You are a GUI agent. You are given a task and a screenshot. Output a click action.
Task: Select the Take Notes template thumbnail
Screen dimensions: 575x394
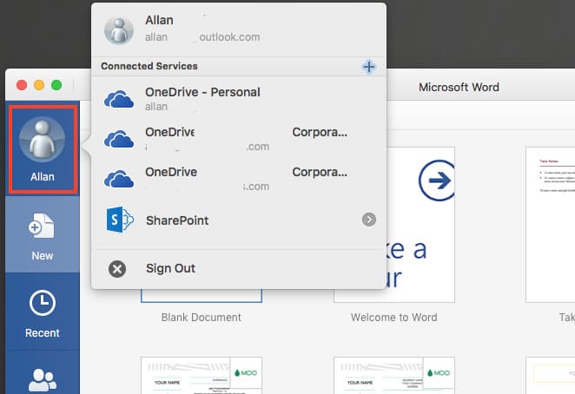pyautogui.click(x=550, y=226)
